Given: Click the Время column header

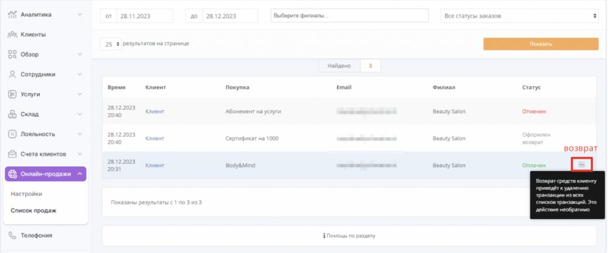Looking at the screenshot, I should click(x=116, y=88).
